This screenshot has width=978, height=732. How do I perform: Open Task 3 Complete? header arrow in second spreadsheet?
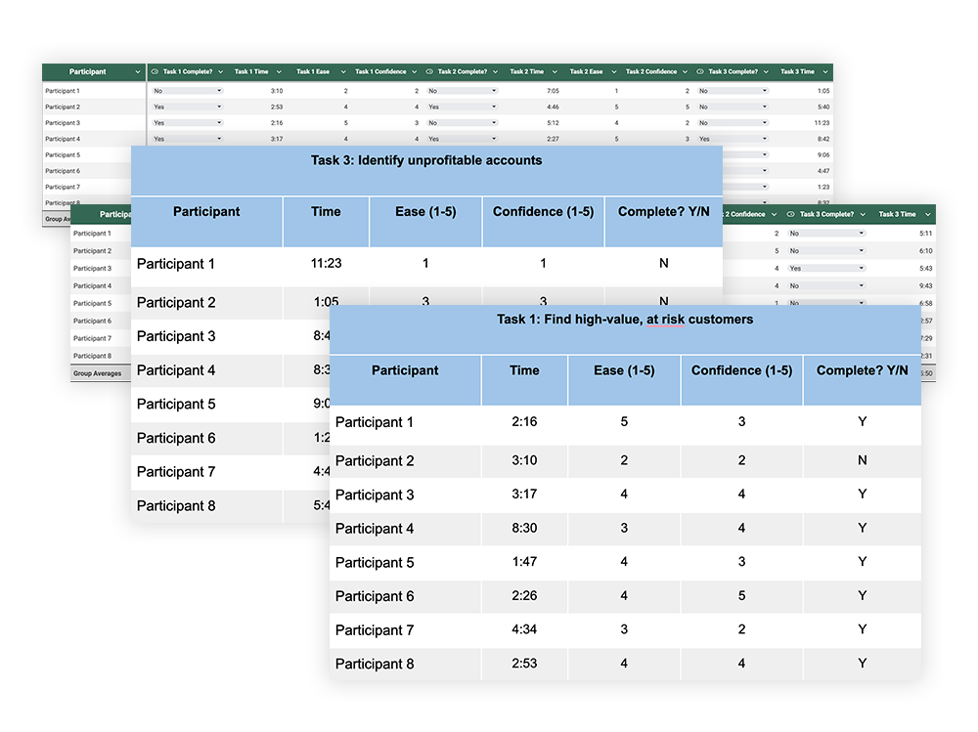point(864,214)
